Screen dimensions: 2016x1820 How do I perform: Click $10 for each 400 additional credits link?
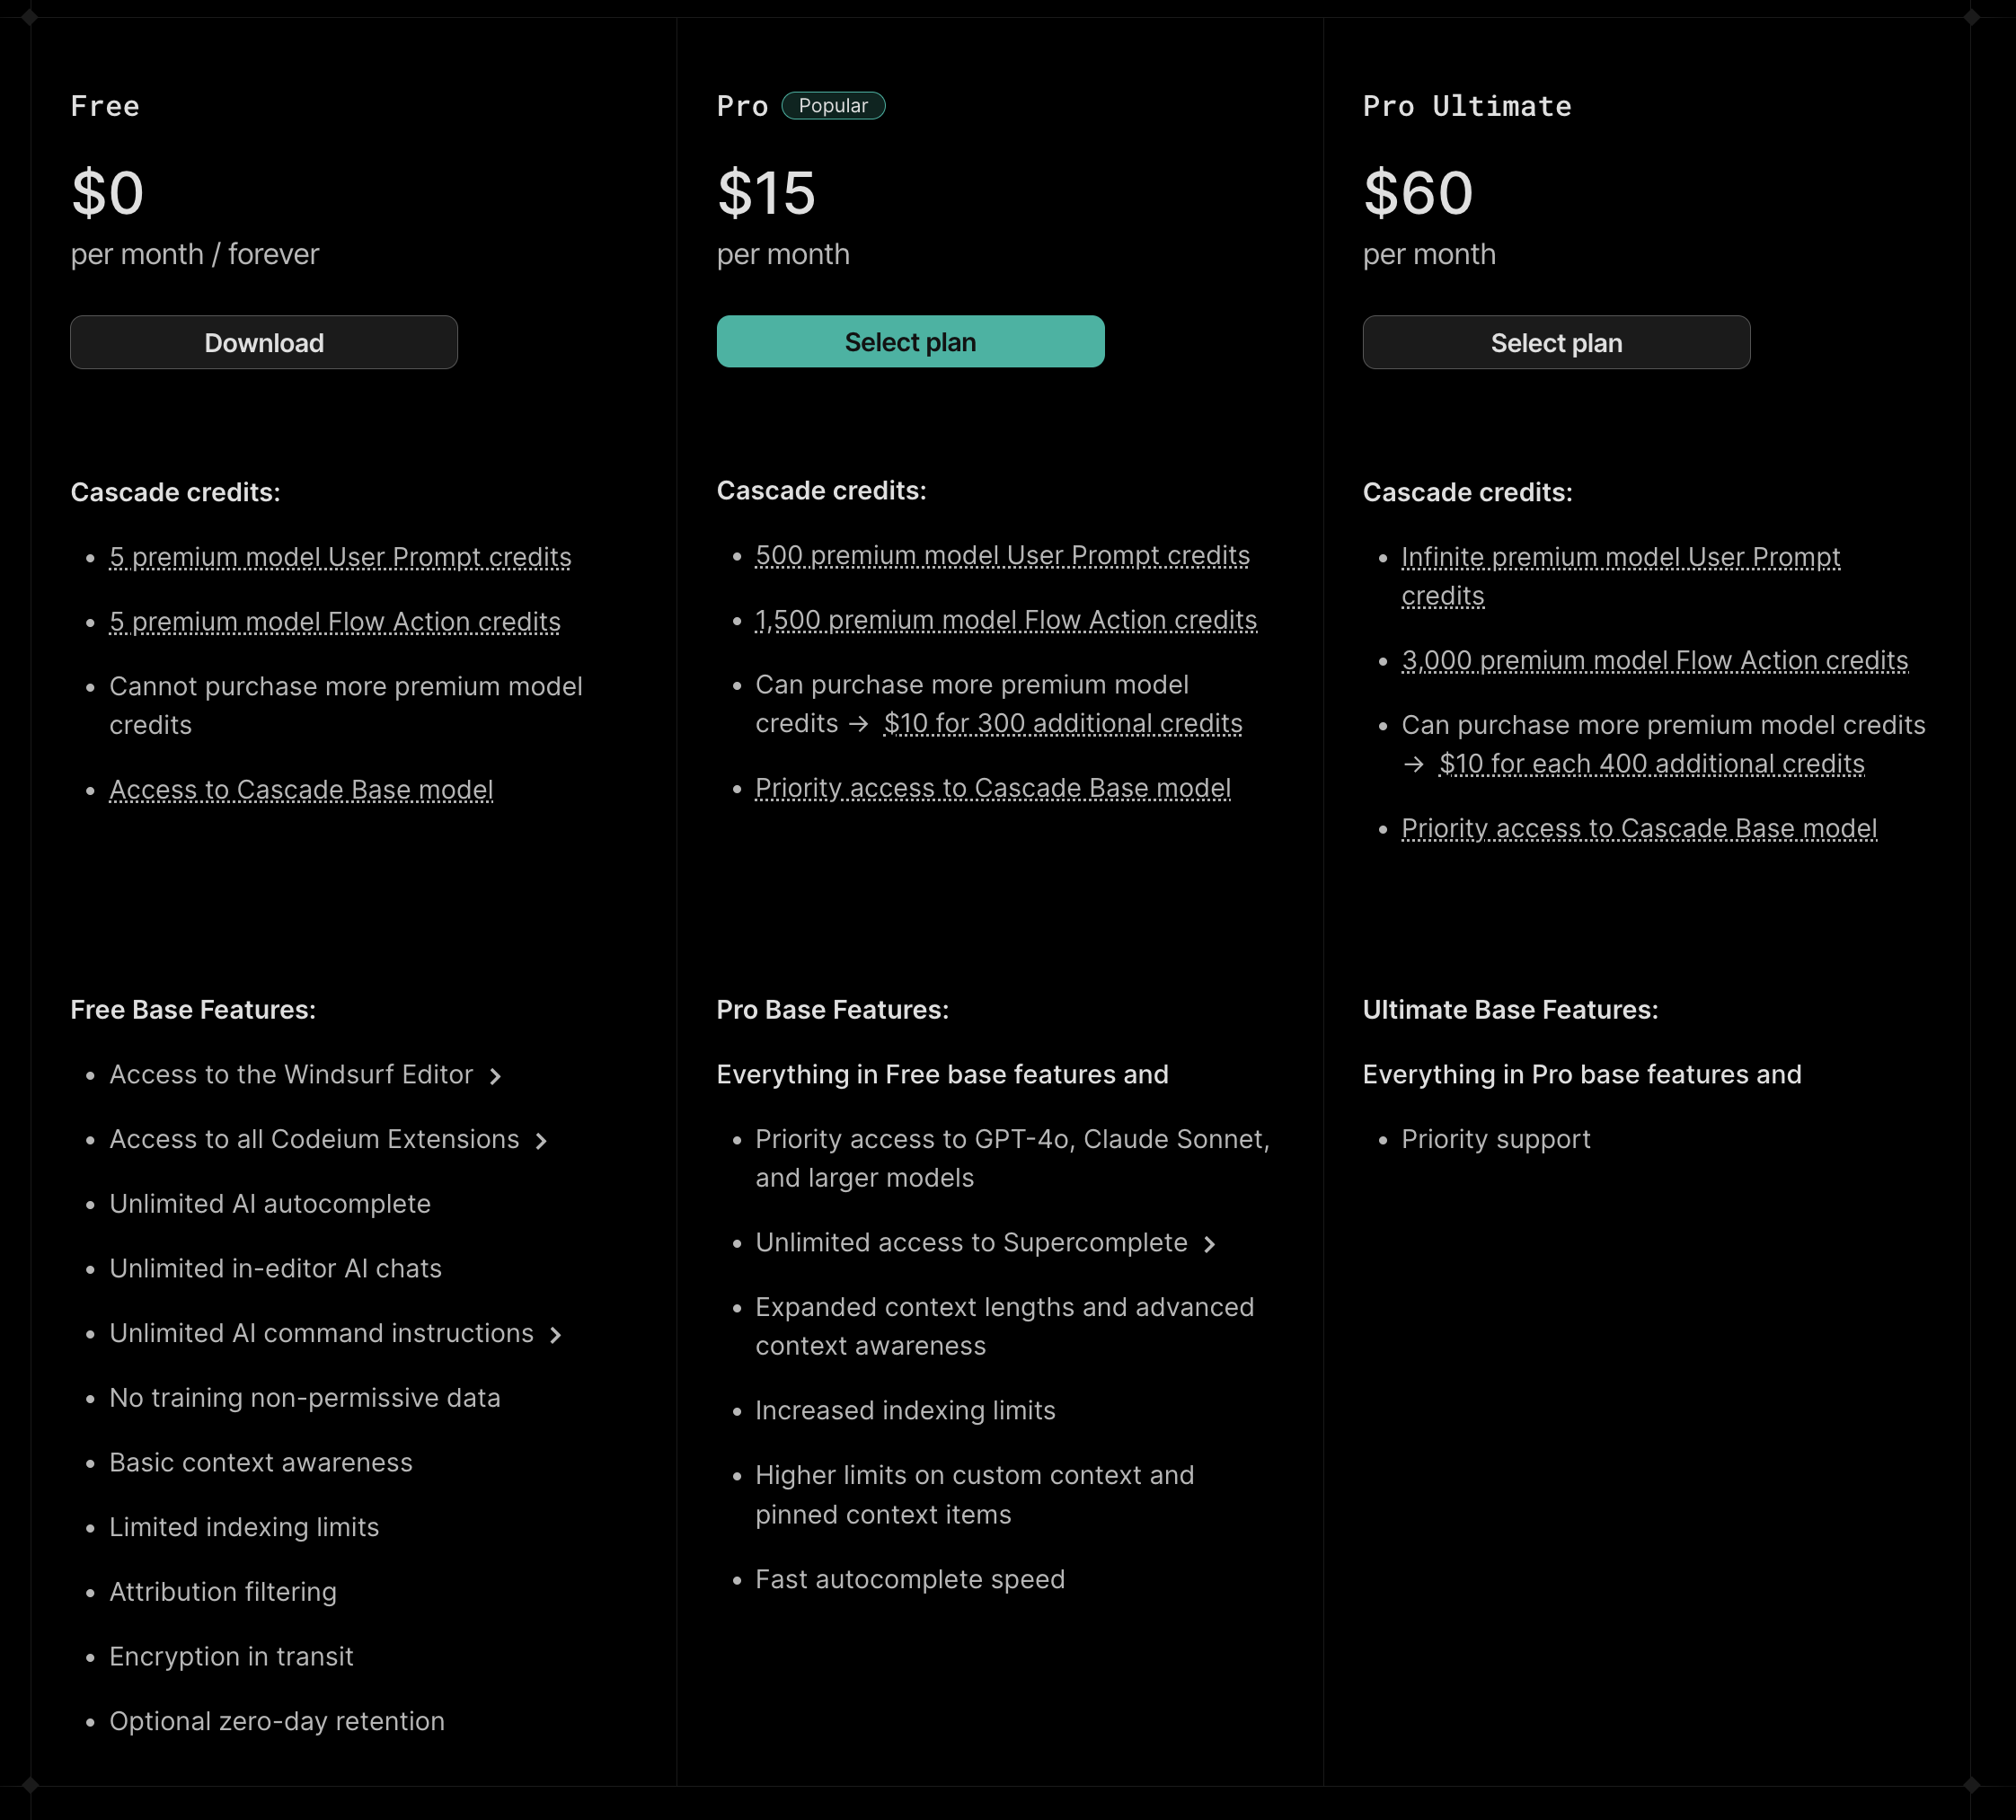[x=1652, y=764]
